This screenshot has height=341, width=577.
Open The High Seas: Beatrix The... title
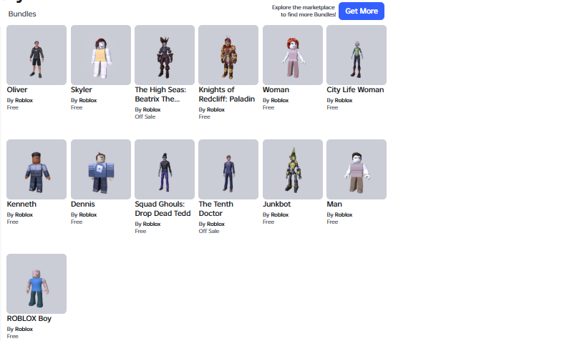[x=160, y=94]
